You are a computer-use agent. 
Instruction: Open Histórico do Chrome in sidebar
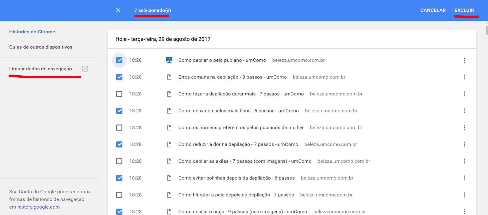tap(32, 32)
